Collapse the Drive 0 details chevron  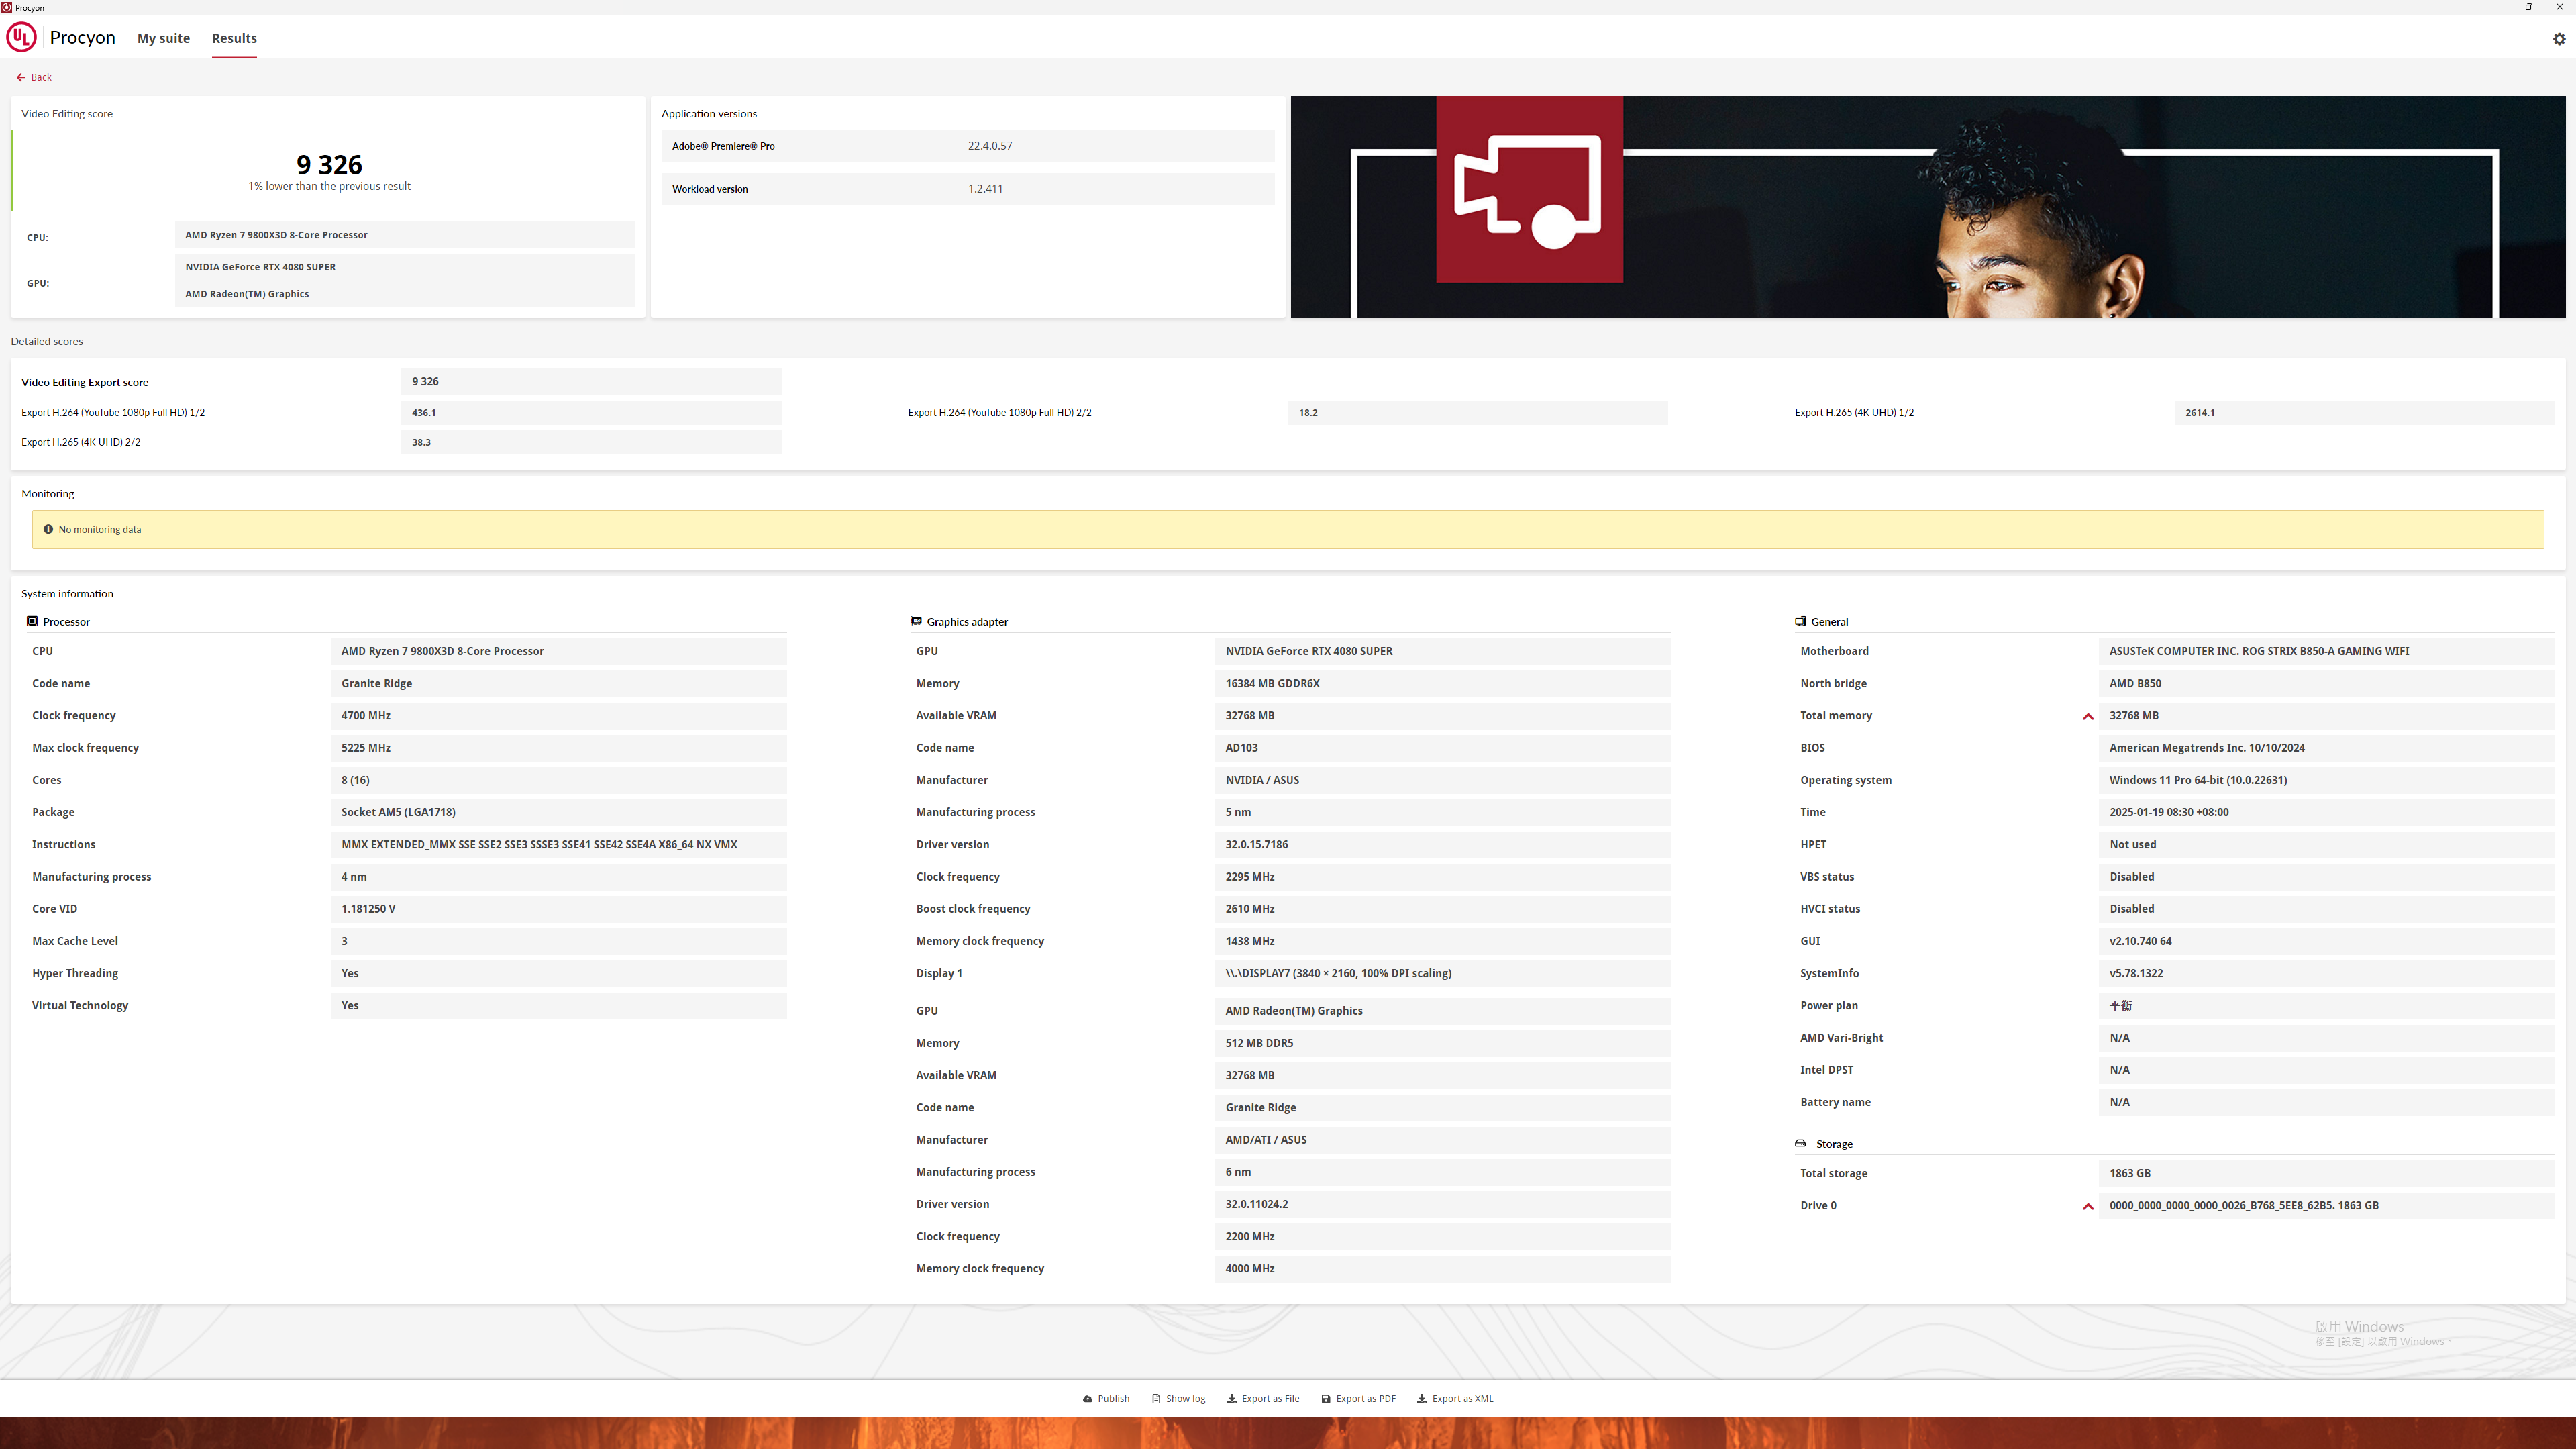coord(2088,1206)
